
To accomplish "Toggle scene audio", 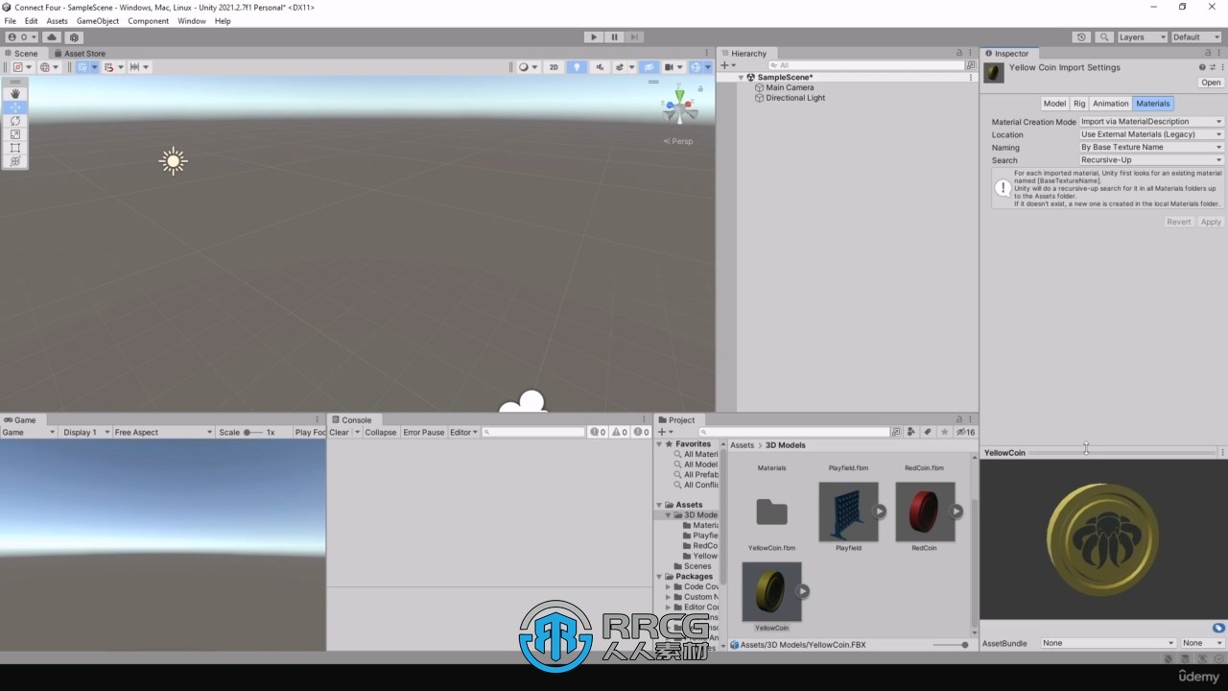I will (600, 67).
